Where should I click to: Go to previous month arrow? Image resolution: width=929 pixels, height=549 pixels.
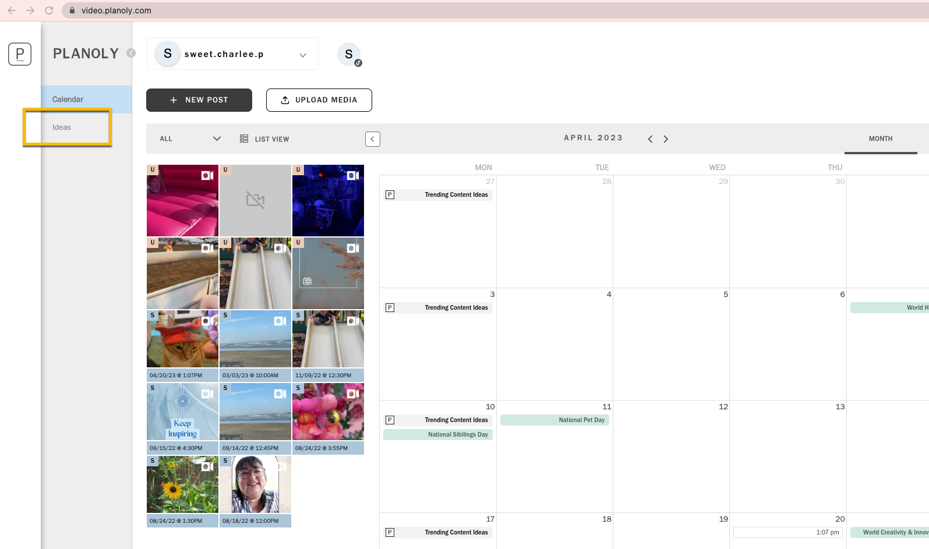(x=650, y=139)
